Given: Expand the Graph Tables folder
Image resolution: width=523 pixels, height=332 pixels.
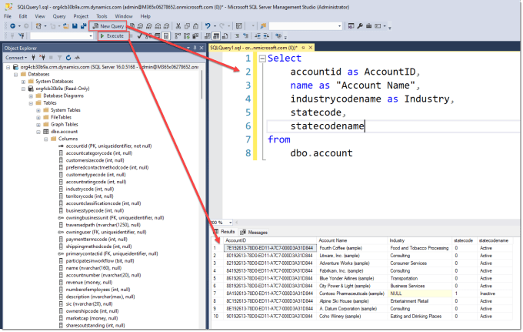Looking at the screenshot, I should 38,125.
